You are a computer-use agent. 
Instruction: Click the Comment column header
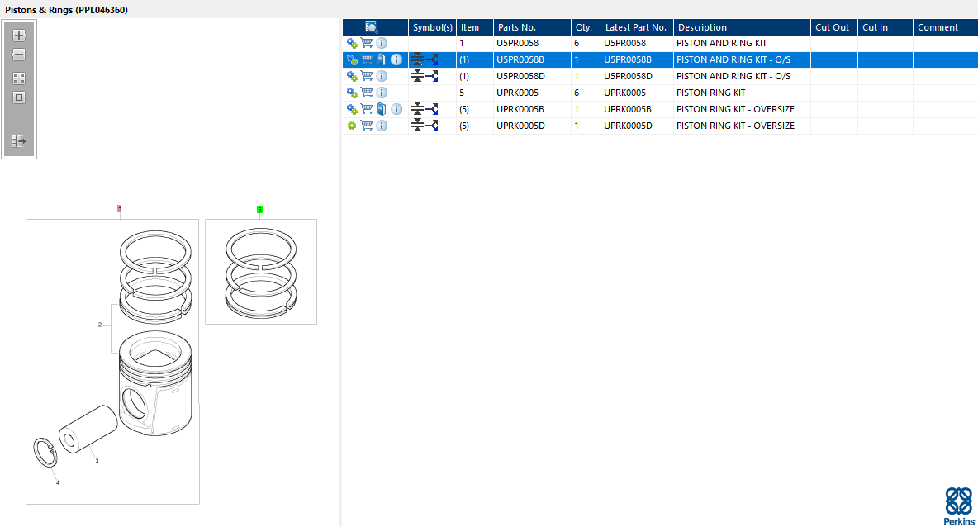coord(945,27)
